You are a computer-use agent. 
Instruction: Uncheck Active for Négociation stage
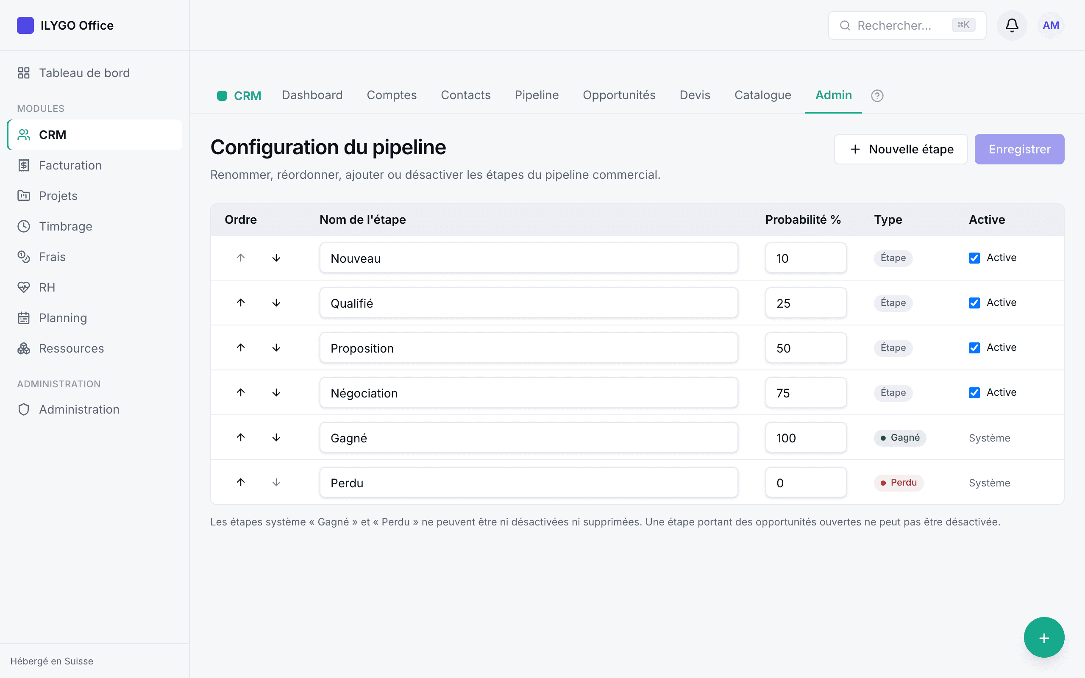click(974, 392)
